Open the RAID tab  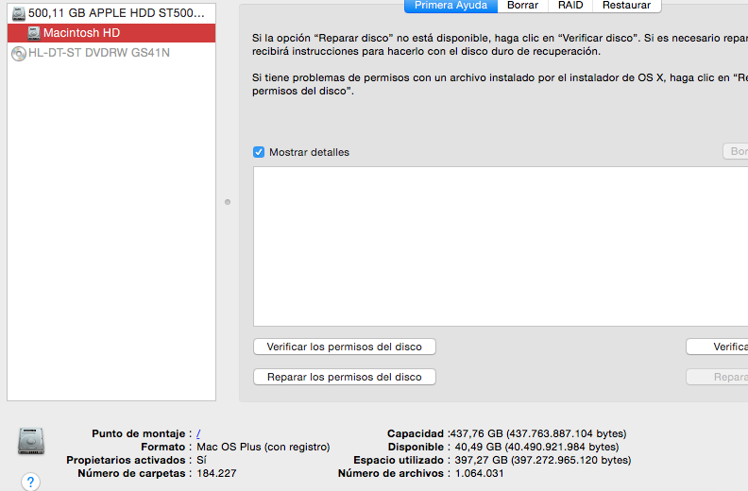tap(570, 6)
